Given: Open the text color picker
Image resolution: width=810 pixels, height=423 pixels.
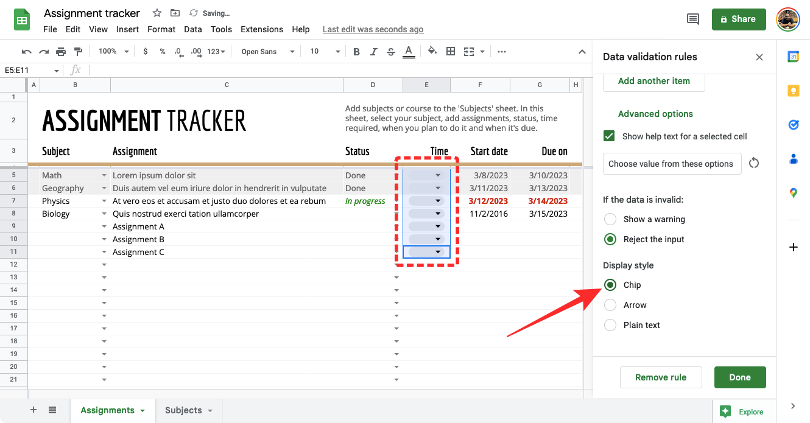Looking at the screenshot, I should click(x=409, y=52).
